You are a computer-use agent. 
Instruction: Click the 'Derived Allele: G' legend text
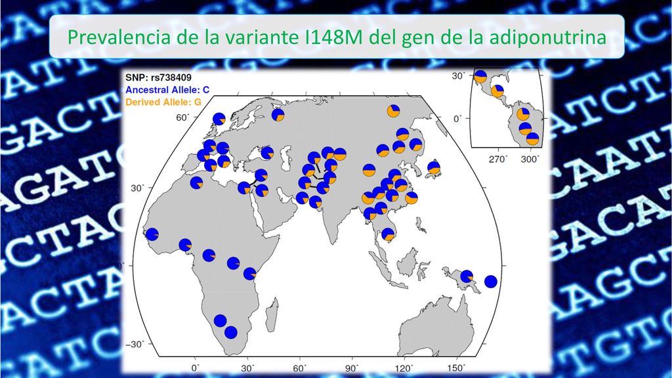[x=163, y=102]
